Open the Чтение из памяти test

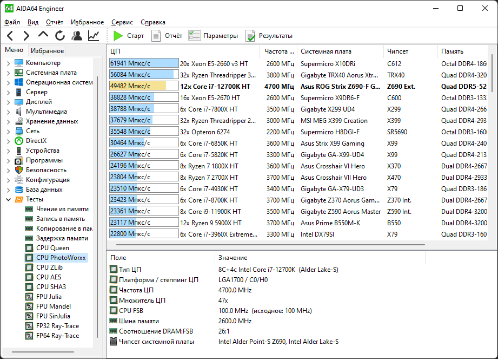[57, 209]
